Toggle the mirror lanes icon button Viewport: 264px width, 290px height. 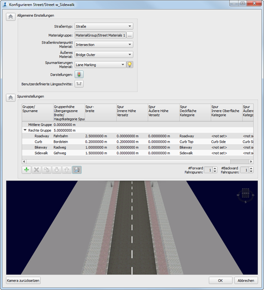(x=77, y=170)
